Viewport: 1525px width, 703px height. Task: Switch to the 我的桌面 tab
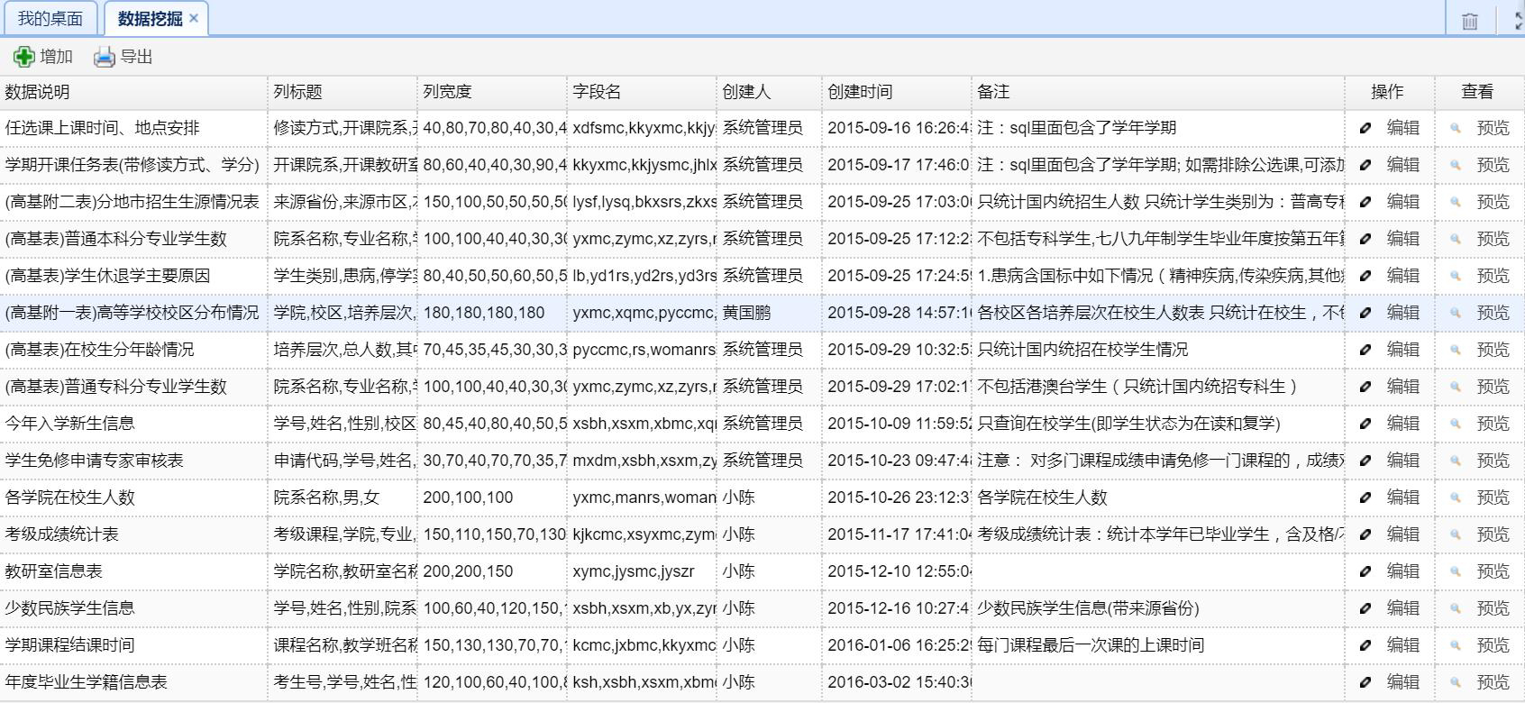pos(50,19)
